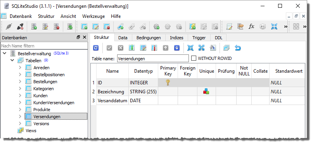Switch to the DDL tab
This screenshot has width=313, height=145.
[219, 38]
